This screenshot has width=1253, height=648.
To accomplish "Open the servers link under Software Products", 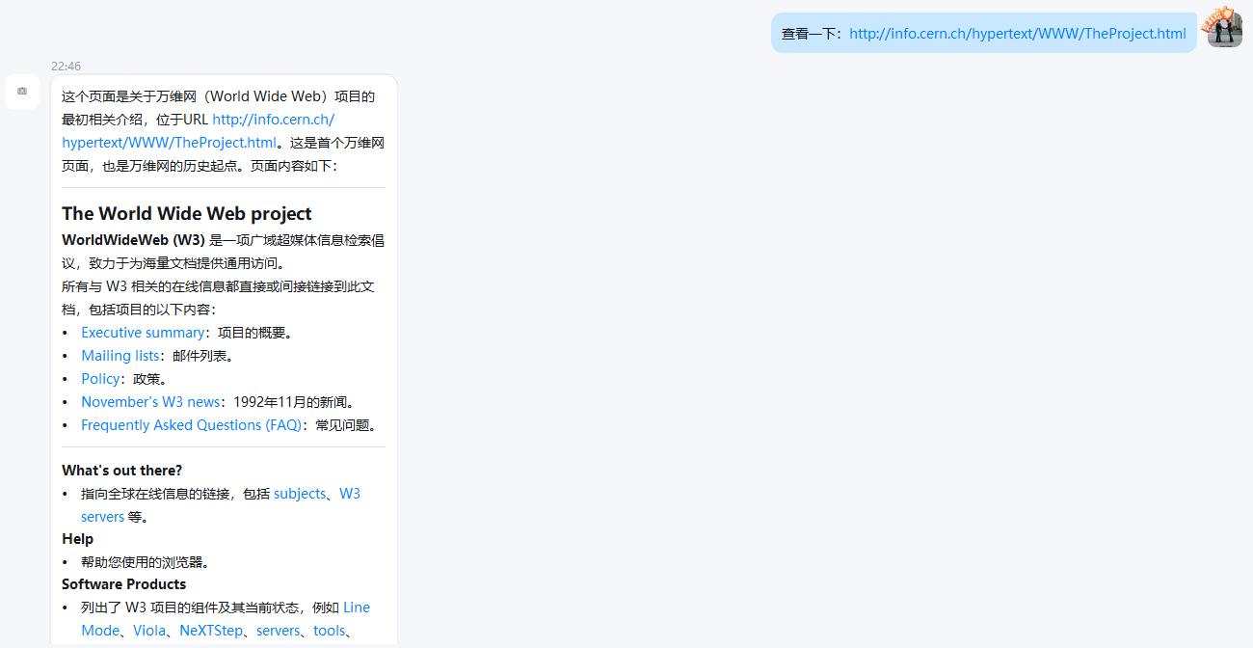I will (278, 630).
